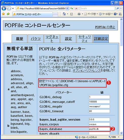This screenshot has width=124, height=140.
Task: Click the GLOBAL_timeout value field
Action: tap(99, 111)
